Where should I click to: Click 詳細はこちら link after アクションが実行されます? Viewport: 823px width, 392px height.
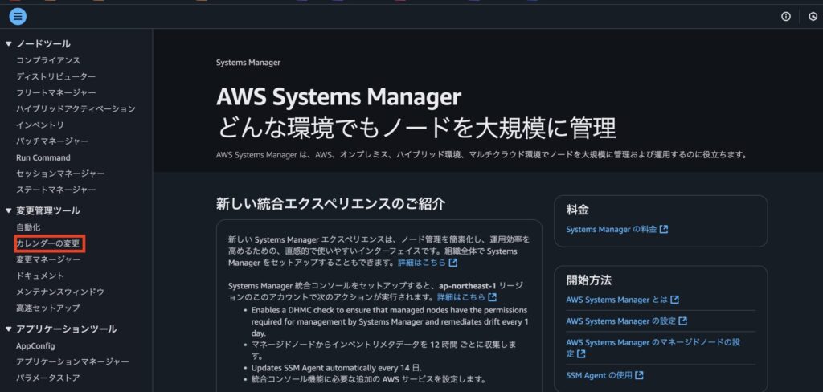click(x=461, y=297)
